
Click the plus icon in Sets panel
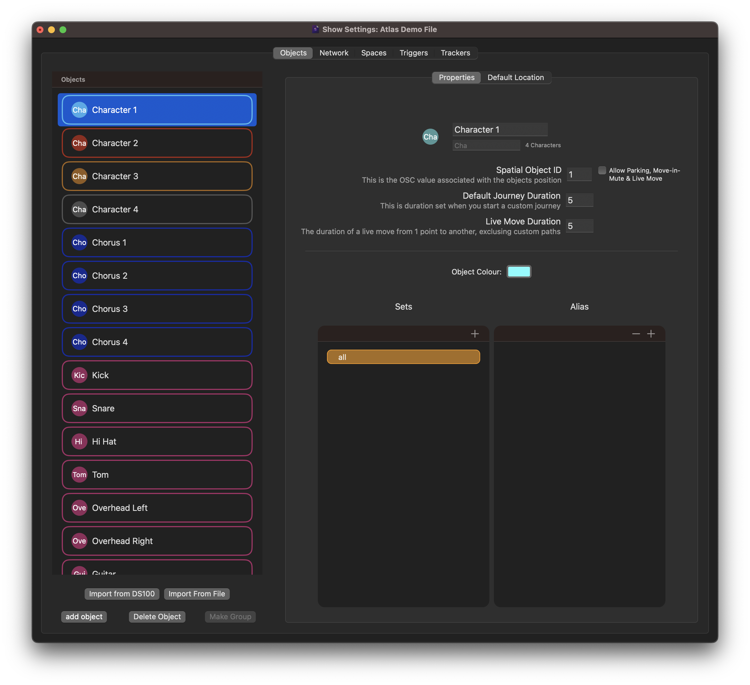pos(475,334)
